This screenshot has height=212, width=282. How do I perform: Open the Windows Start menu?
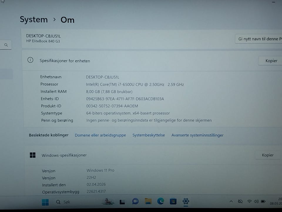(x=45, y=202)
